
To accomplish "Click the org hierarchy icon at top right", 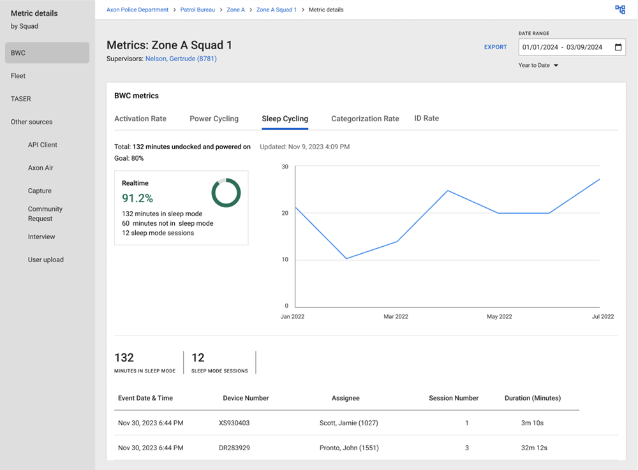I will click(x=619, y=10).
